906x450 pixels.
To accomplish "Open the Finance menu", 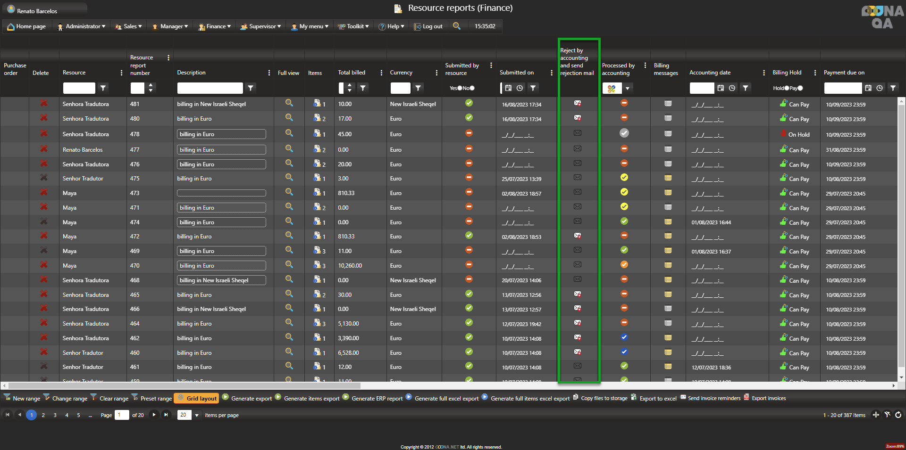I will (x=215, y=26).
